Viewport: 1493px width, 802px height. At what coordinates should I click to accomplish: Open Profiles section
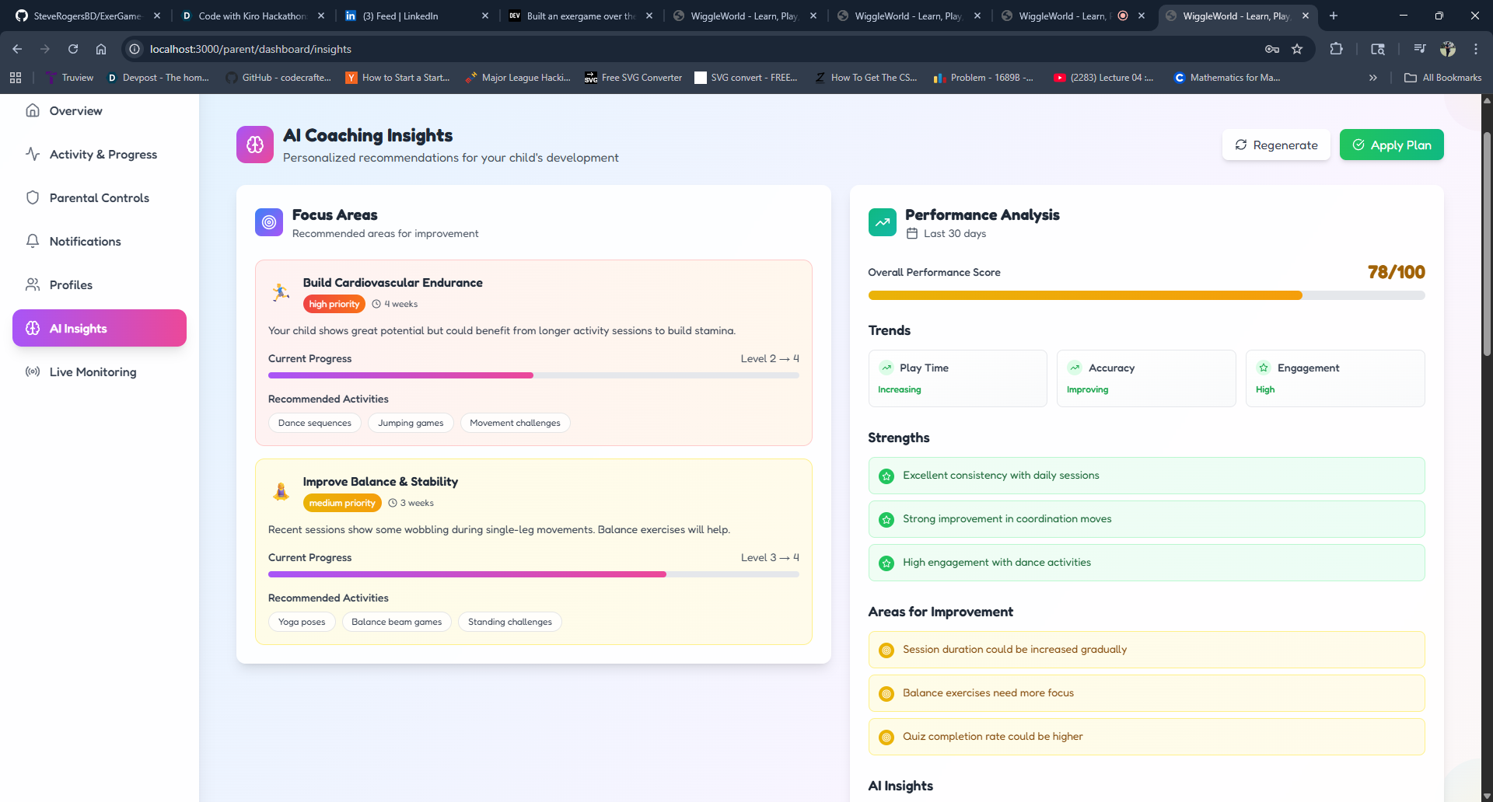[x=100, y=284]
